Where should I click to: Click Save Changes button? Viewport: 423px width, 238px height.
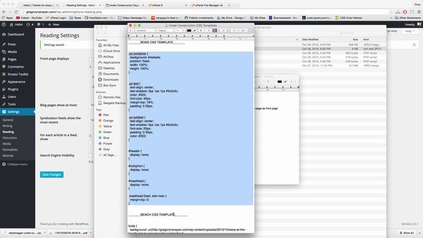click(x=52, y=175)
